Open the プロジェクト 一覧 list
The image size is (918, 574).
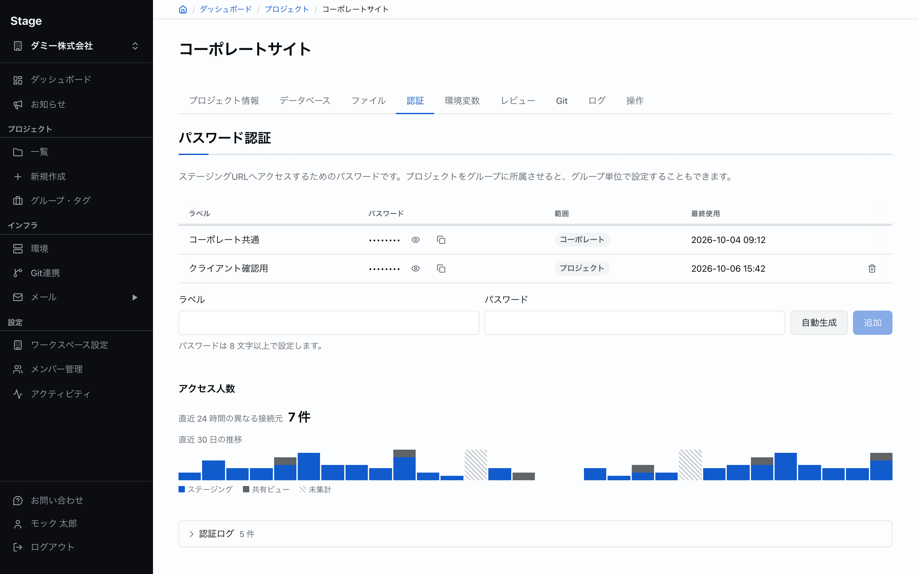(76, 152)
